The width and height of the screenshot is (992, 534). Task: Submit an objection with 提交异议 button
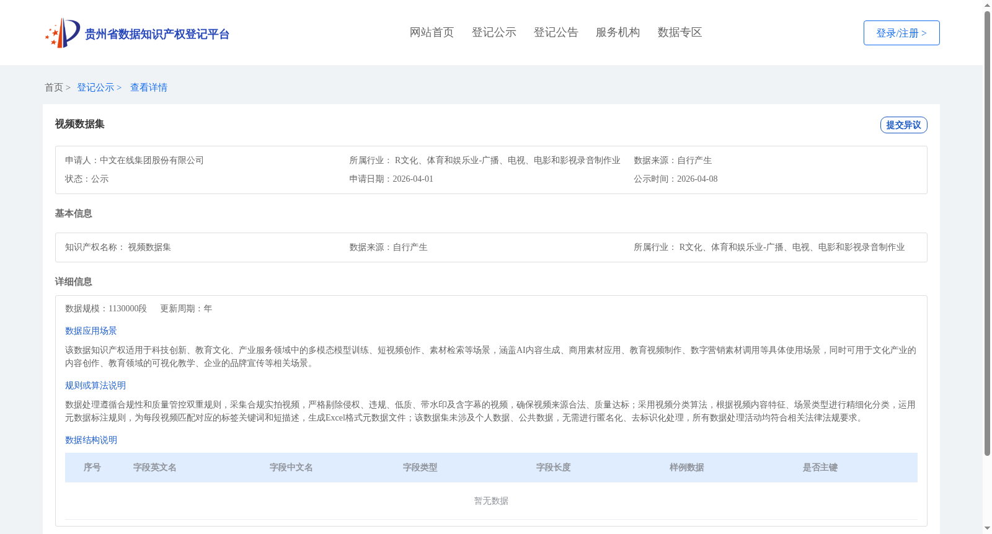903,125
